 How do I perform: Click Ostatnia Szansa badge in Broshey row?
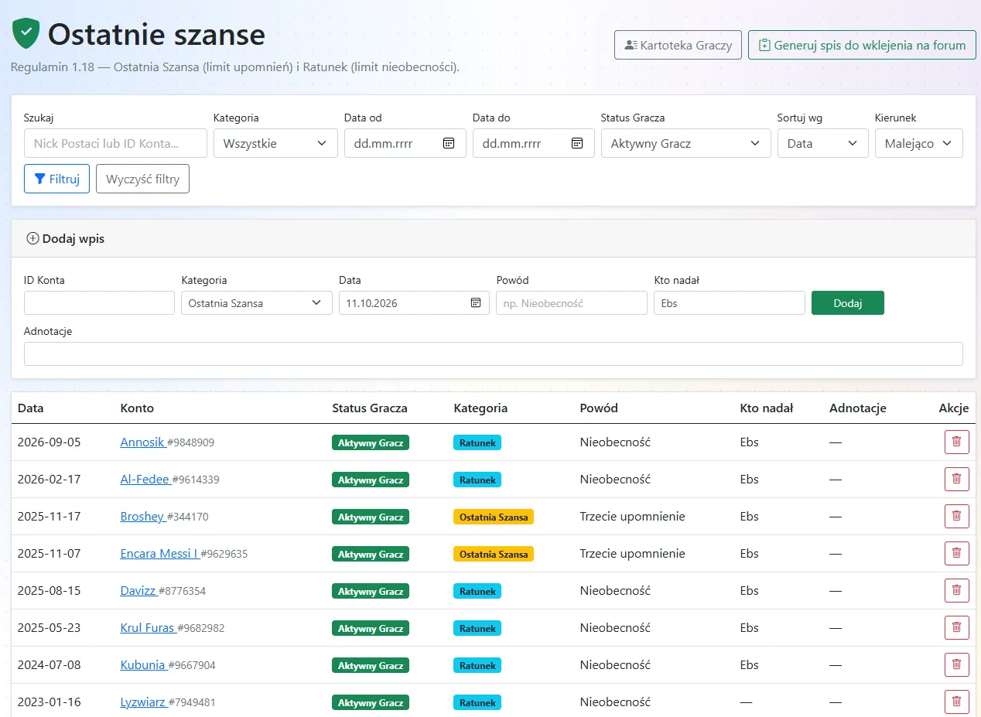[494, 517]
